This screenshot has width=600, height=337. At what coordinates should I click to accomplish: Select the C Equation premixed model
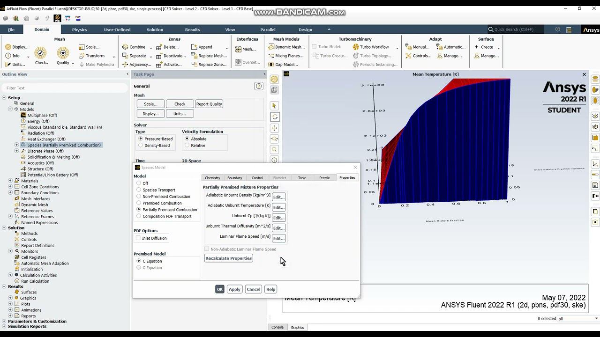coord(139,261)
